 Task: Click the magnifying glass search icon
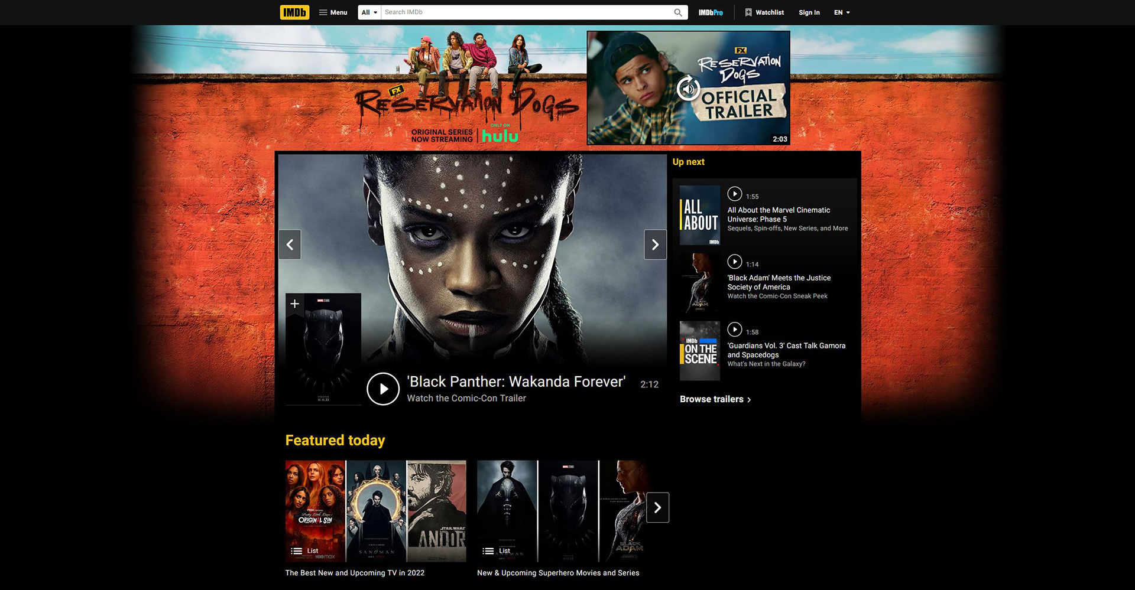click(678, 12)
